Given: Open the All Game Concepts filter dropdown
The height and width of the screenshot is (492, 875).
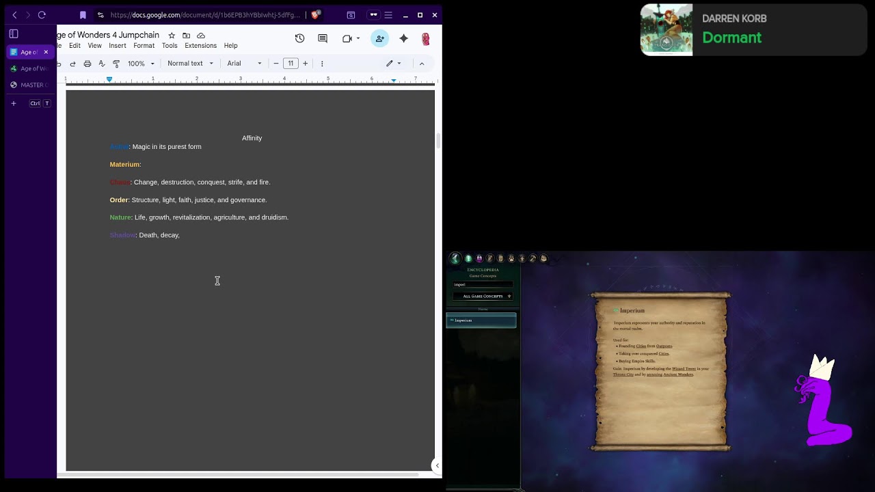Looking at the screenshot, I should [x=483, y=296].
